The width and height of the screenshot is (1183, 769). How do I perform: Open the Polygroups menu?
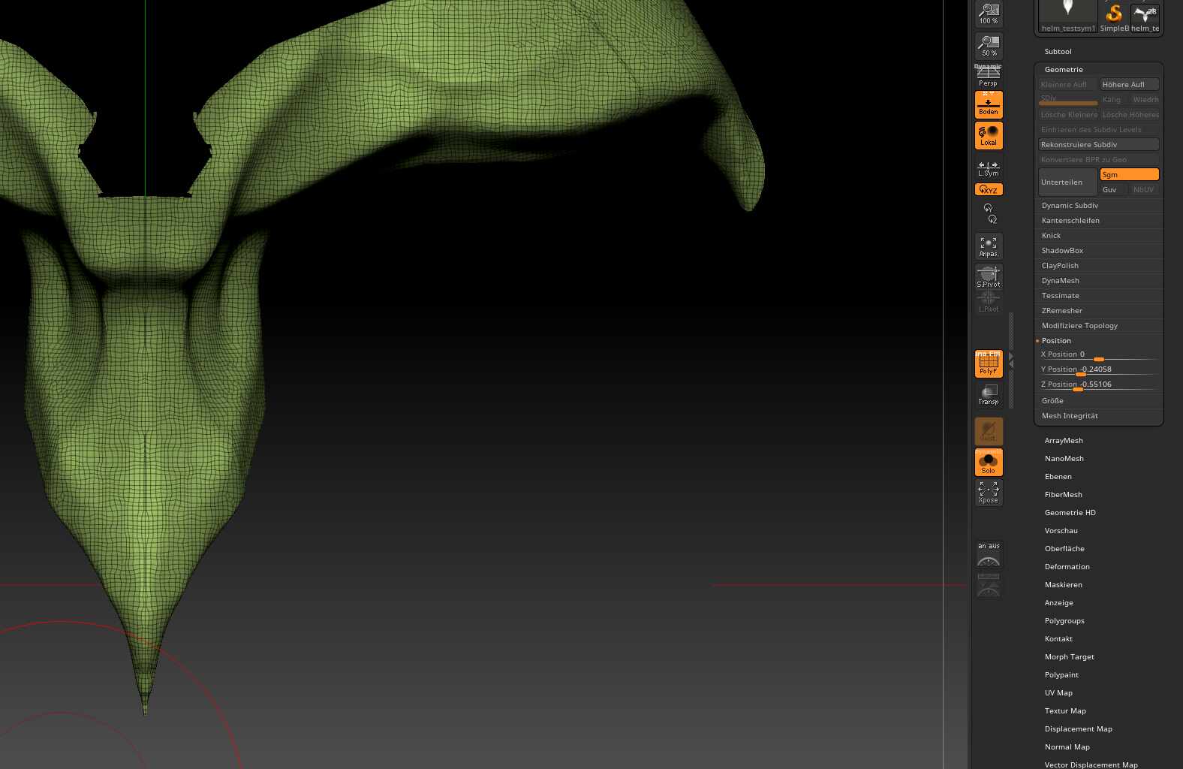(1064, 621)
